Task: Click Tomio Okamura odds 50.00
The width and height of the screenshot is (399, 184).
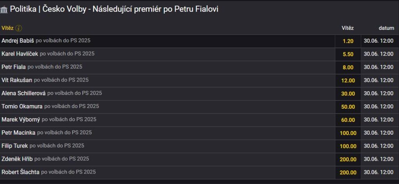Action: (348, 107)
